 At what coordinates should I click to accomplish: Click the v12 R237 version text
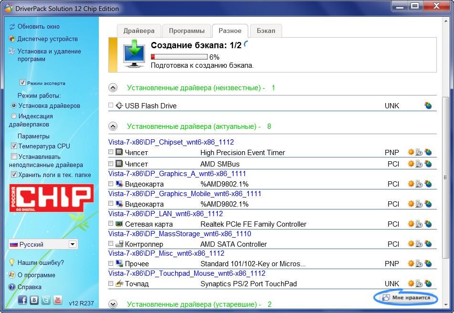(81, 303)
